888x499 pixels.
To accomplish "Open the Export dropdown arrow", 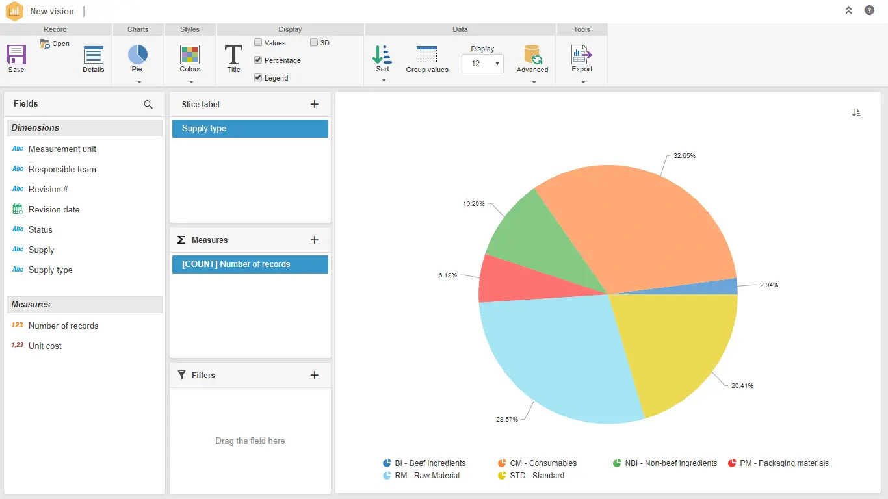I will (x=582, y=82).
